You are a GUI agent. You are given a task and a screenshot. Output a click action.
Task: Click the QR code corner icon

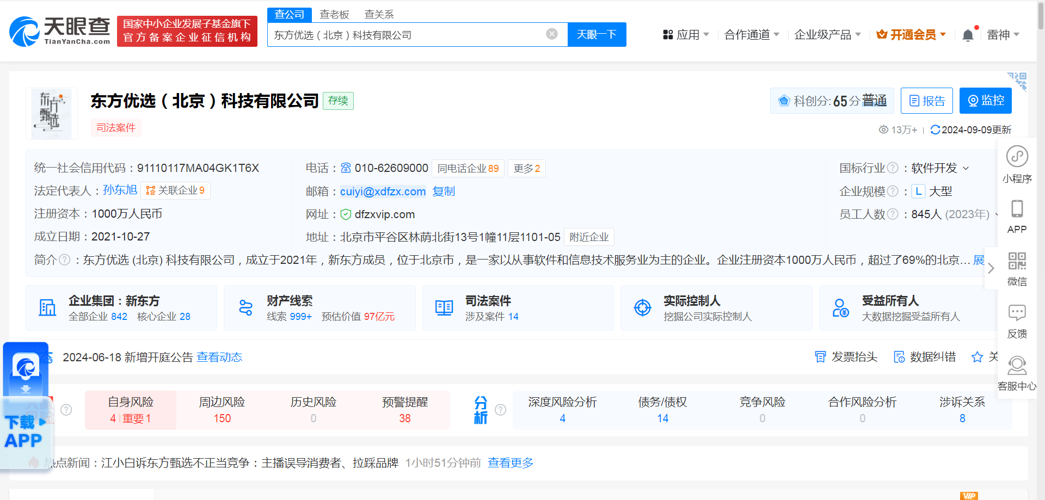(x=1017, y=81)
